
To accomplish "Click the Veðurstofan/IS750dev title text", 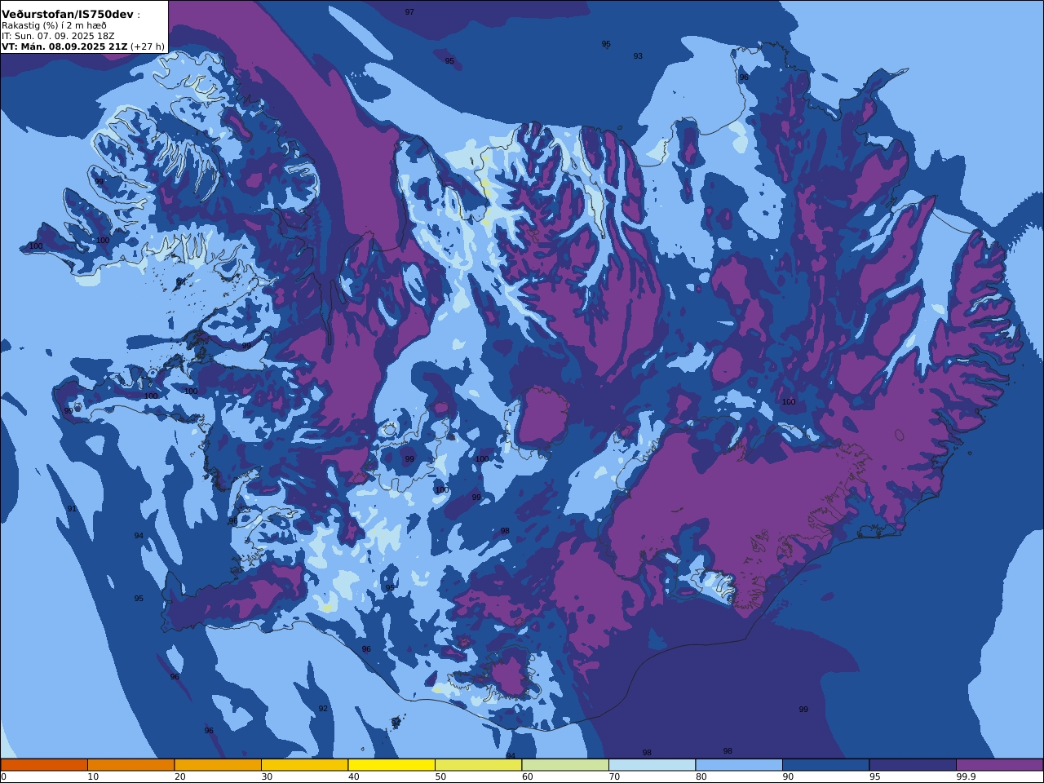I will coord(68,15).
